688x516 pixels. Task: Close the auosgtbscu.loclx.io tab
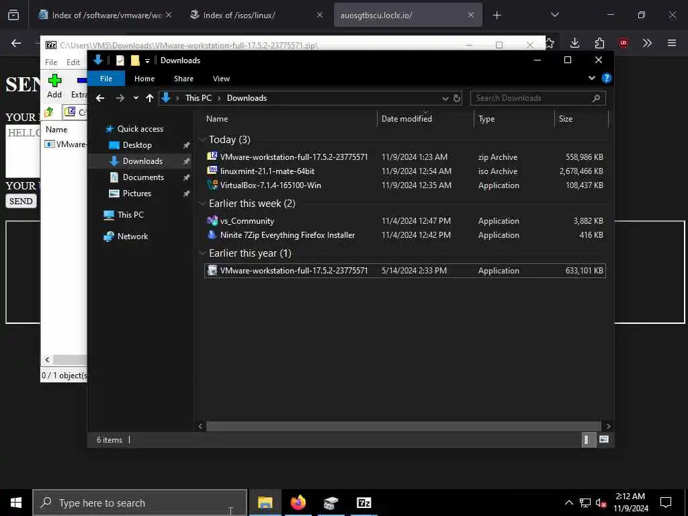471,15
